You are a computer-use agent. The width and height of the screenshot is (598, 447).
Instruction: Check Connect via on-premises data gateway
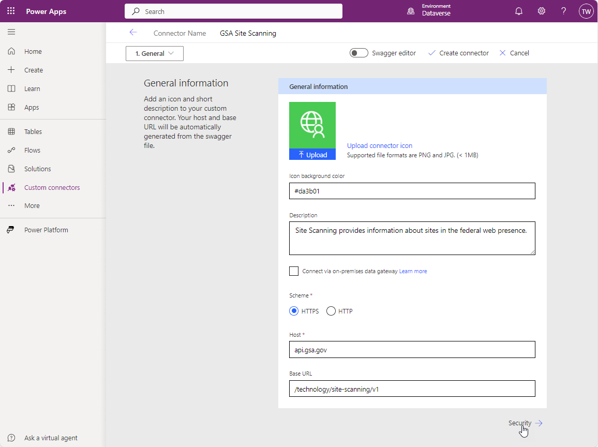click(x=294, y=271)
